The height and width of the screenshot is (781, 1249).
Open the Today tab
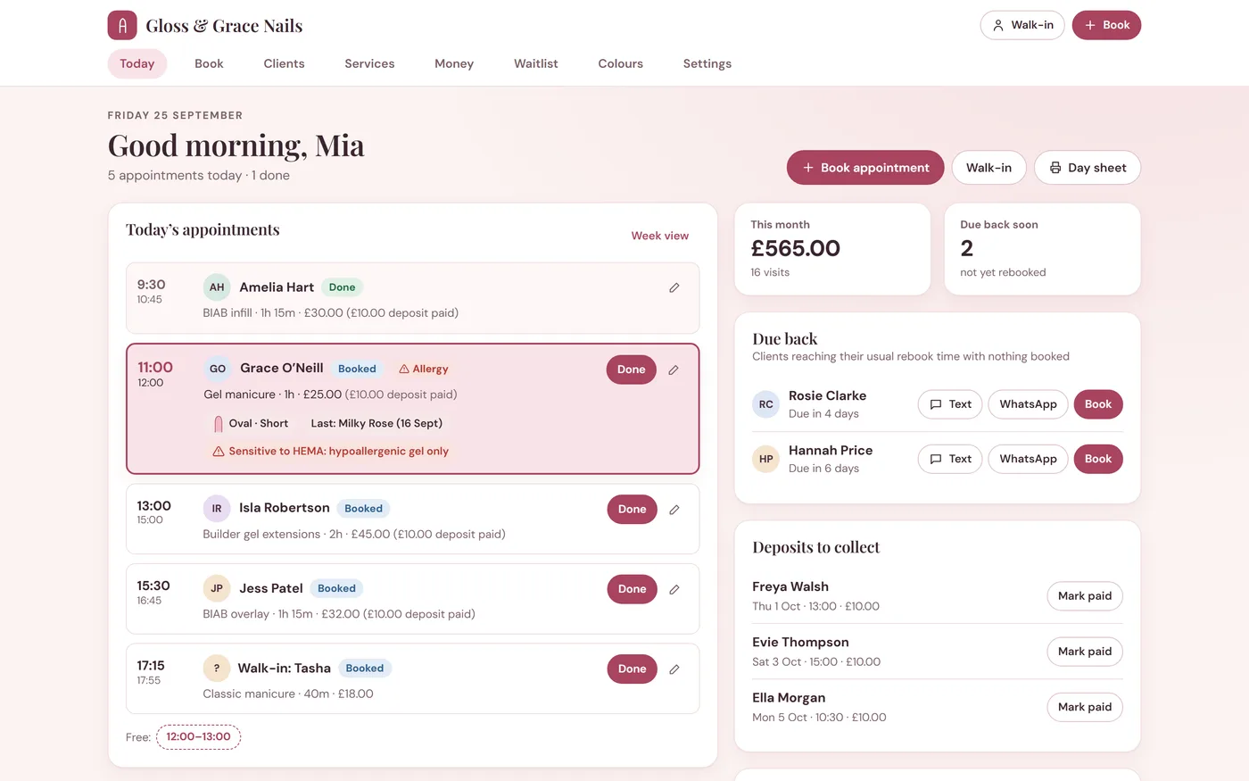pyautogui.click(x=137, y=63)
